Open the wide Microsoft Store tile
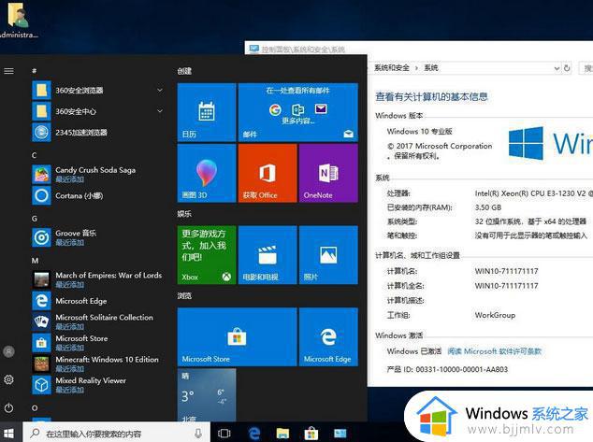 click(238, 337)
